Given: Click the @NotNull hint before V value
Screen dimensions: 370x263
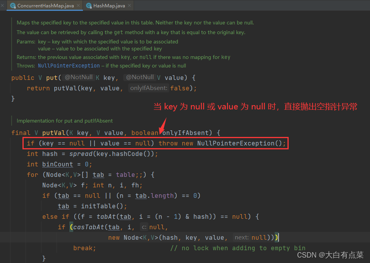Looking at the screenshot, I should coord(140,77).
